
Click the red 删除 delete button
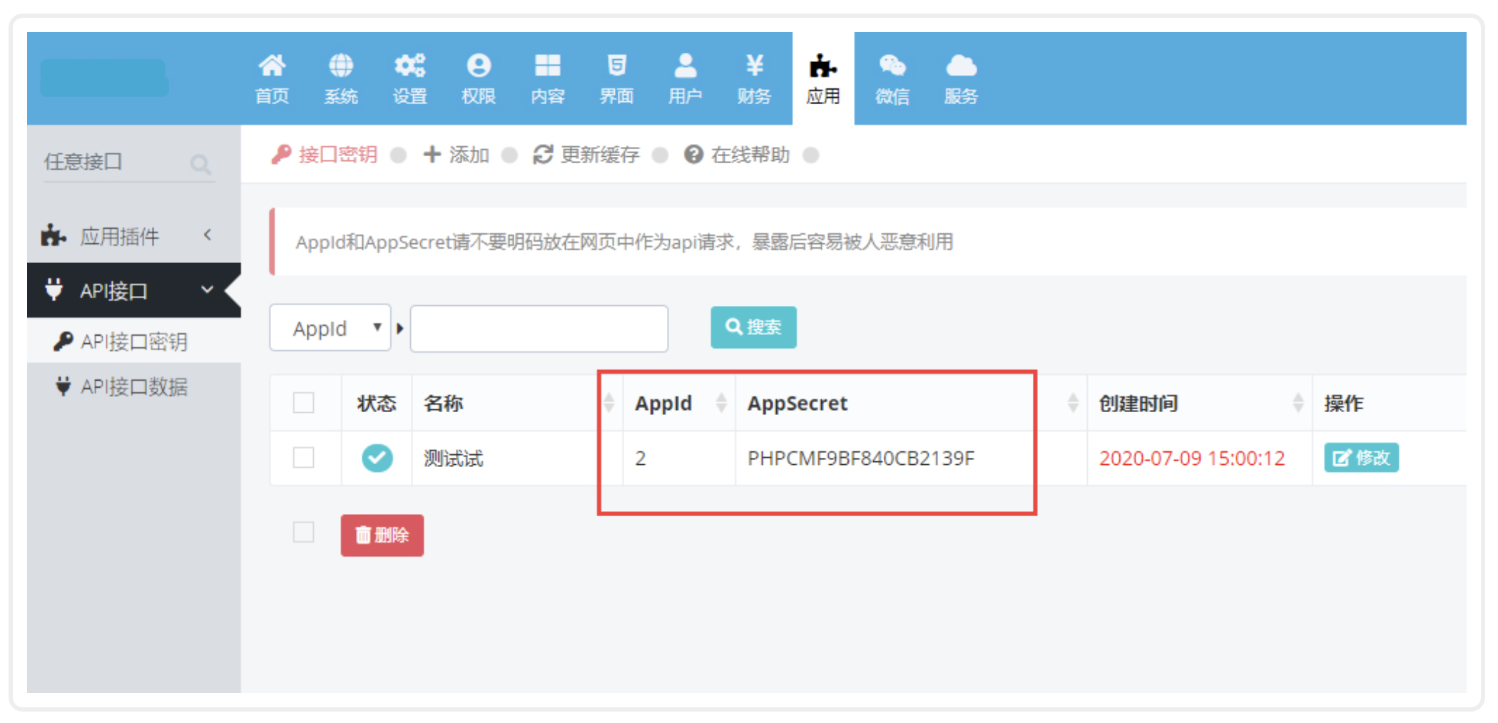pos(382,535)
